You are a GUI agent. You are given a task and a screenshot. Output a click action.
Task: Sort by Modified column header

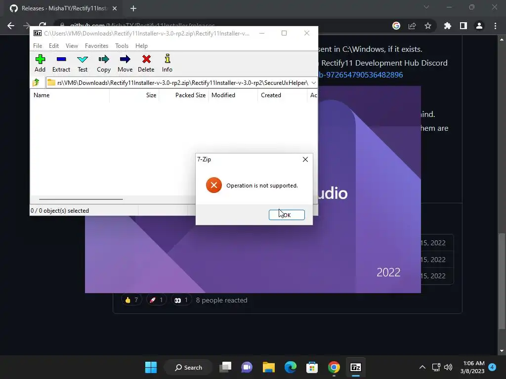pos(233,95)
